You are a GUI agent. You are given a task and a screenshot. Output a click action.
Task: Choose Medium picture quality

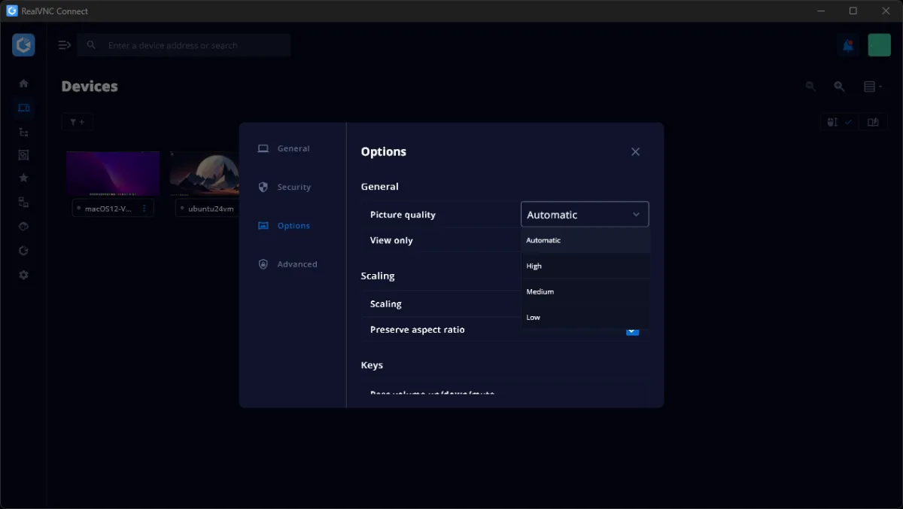pyautogui.click(x=585, y=291)
